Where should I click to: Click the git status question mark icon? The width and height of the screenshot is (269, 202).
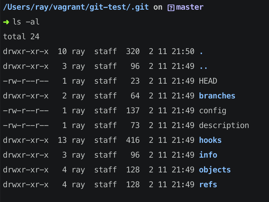click(x=171, y=8)
